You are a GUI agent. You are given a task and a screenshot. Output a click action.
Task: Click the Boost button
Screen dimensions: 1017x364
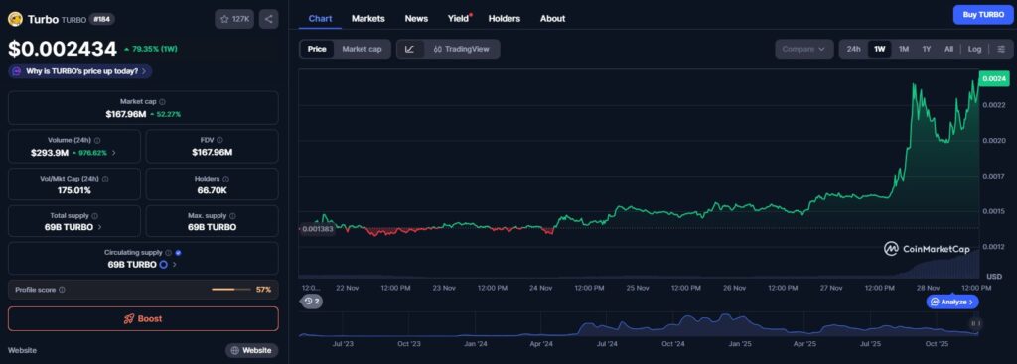143,318
